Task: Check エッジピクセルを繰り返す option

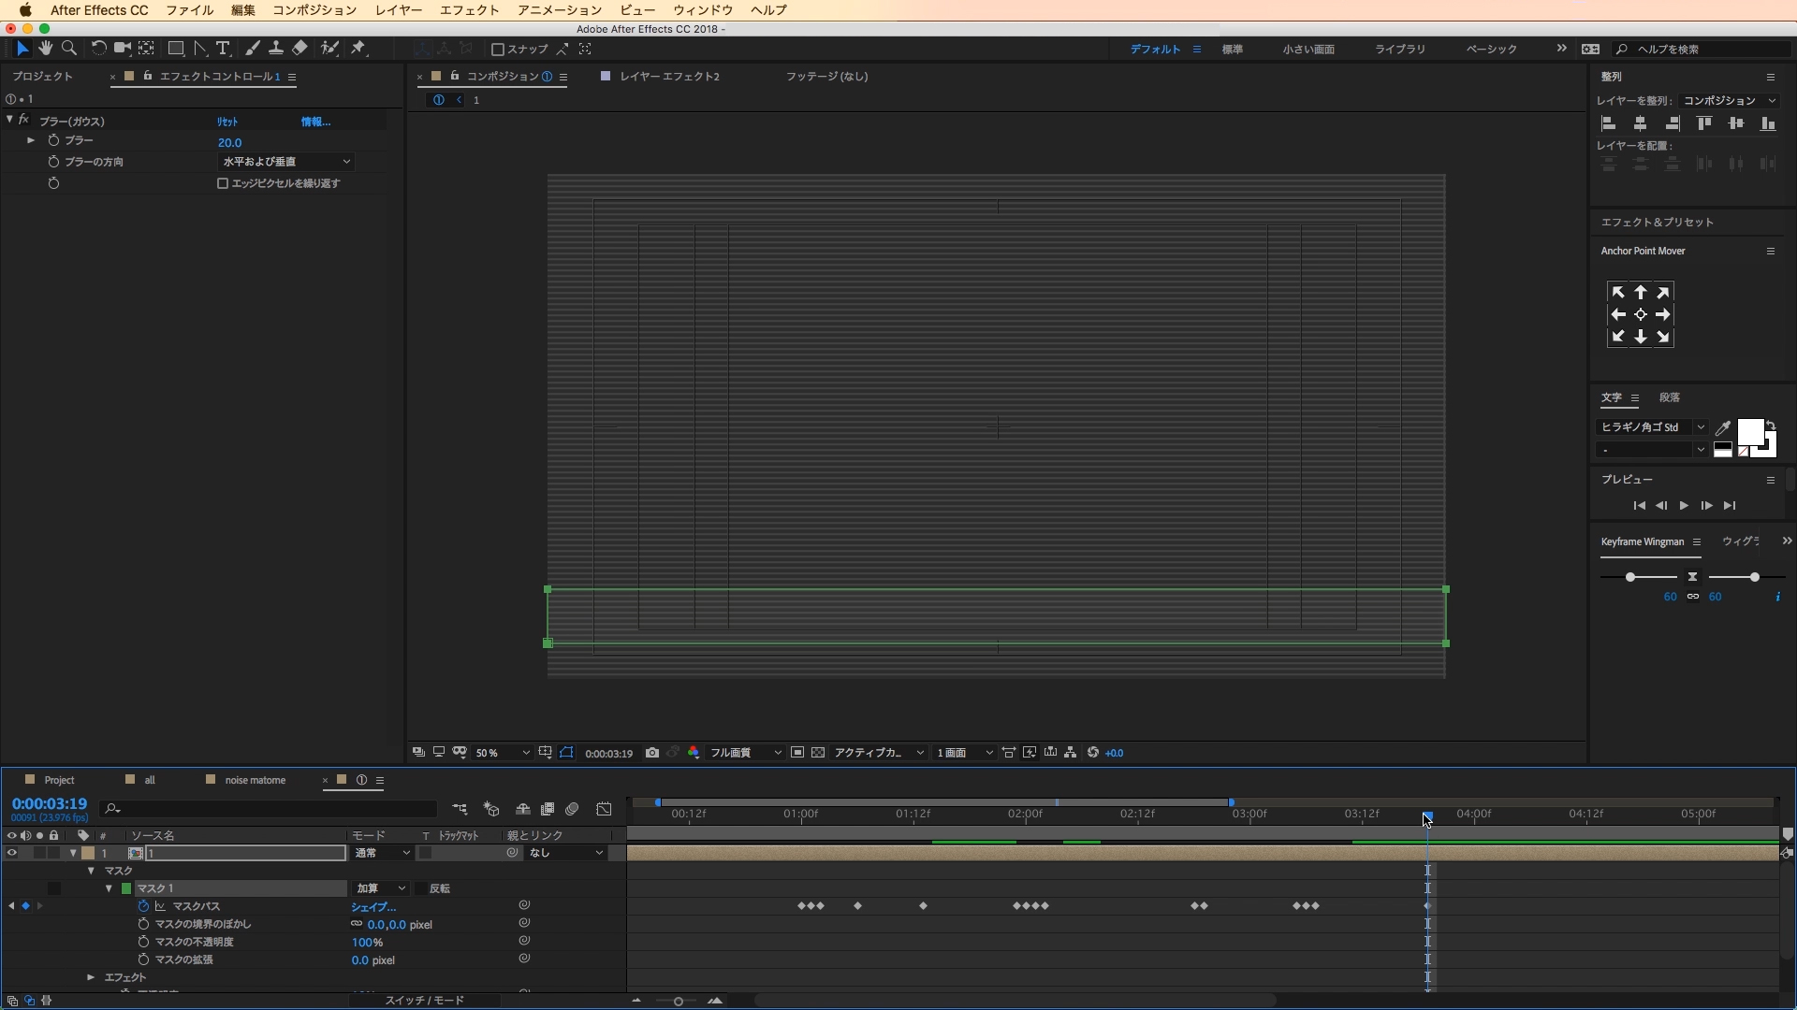Action: pos(223,183)
